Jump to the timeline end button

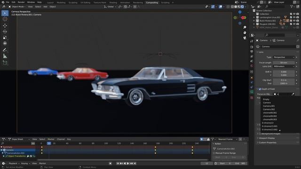(135, 163)
